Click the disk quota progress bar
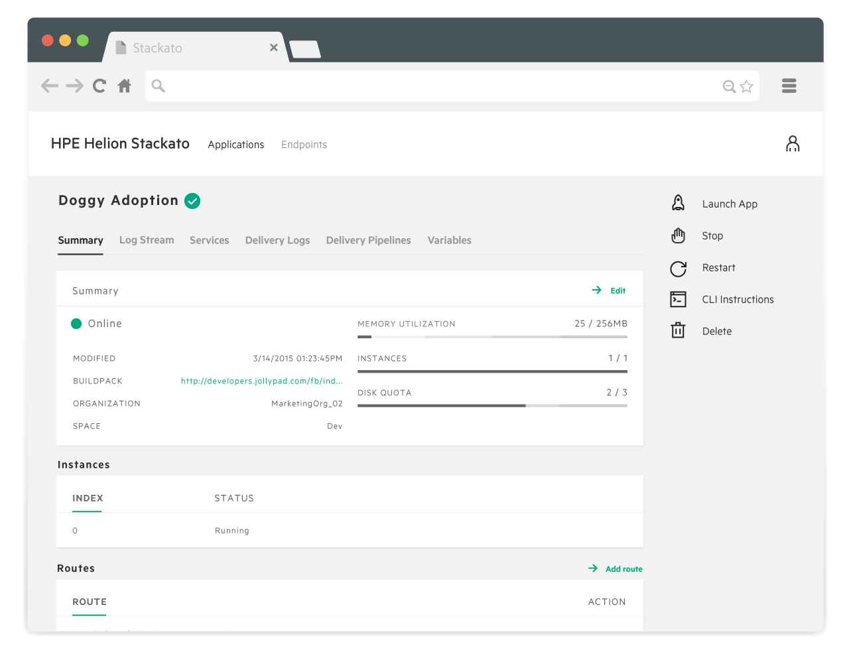The image size is (849, 658). 492,405
